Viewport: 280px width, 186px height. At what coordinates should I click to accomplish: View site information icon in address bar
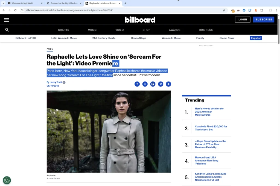point(22,10)
